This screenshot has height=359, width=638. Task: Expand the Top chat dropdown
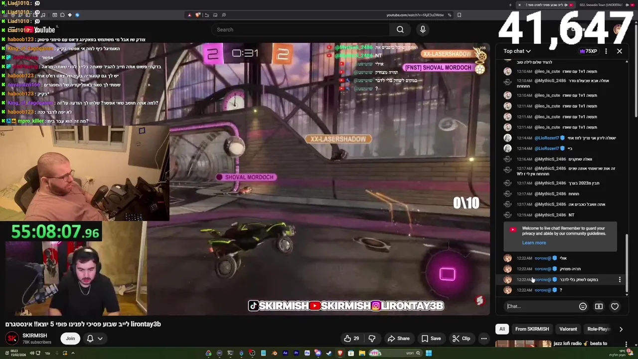pos(517,51)
